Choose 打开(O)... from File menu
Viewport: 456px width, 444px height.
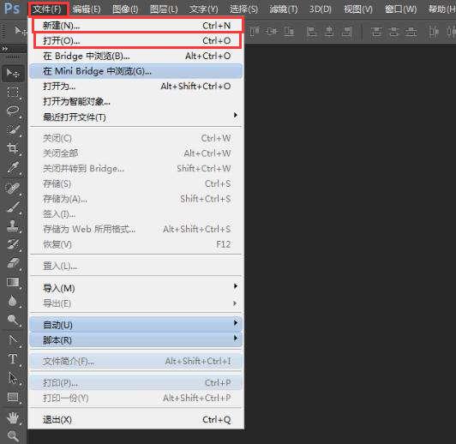136,40
